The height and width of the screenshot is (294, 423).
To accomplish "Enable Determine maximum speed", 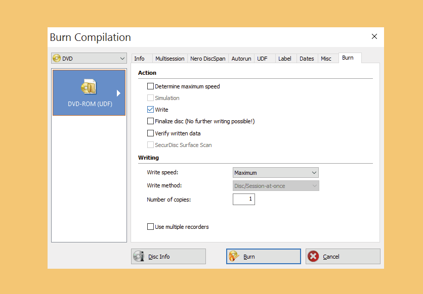I will coord(150,86).
